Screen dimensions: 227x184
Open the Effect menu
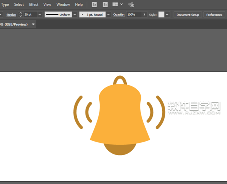coord(34,5)
